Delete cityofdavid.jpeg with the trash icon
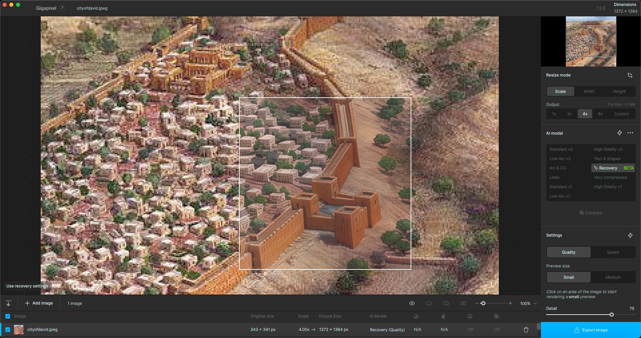This screenshot has width=641, height=338. coord(526,330)
